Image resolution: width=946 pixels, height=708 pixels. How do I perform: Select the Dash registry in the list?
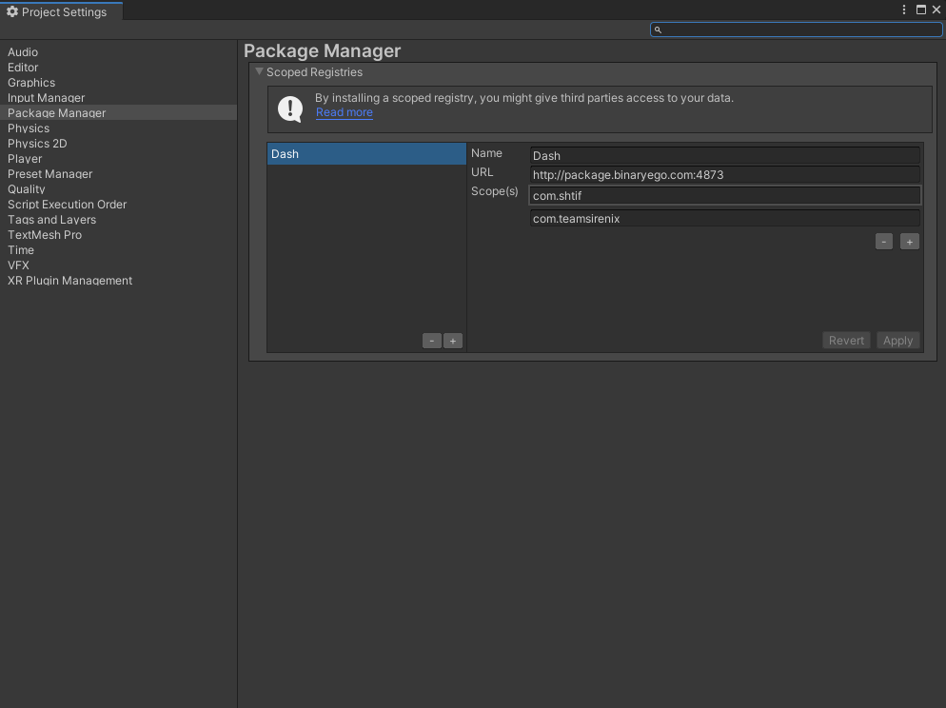coord(366,154)
